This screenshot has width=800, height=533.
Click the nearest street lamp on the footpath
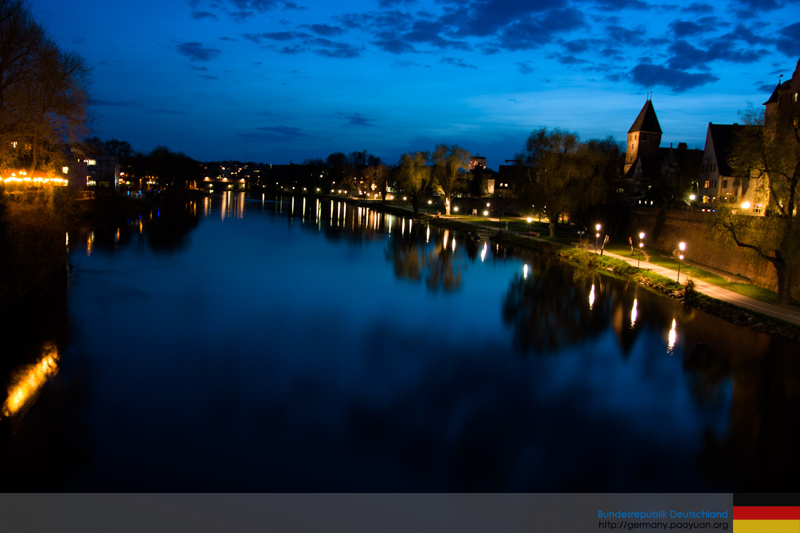681,247
